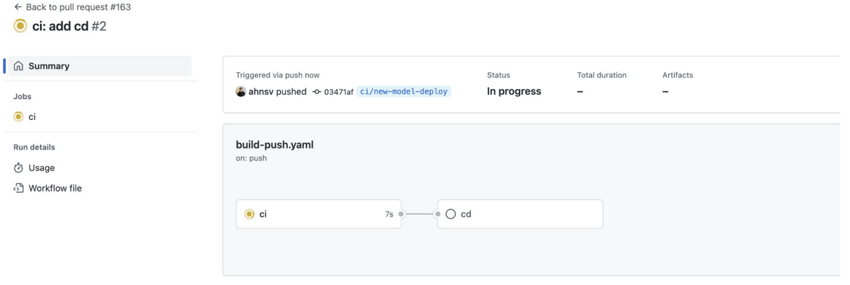Click the running status icon on ci node
Viewport: 850px width, 285px height.
coord(249,213)
